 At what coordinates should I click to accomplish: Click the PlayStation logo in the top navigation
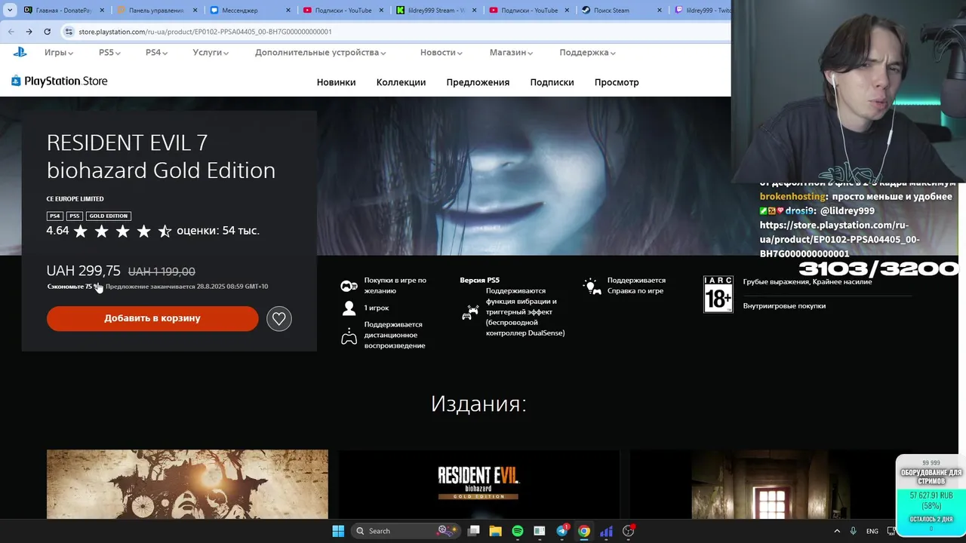point(20,52)
